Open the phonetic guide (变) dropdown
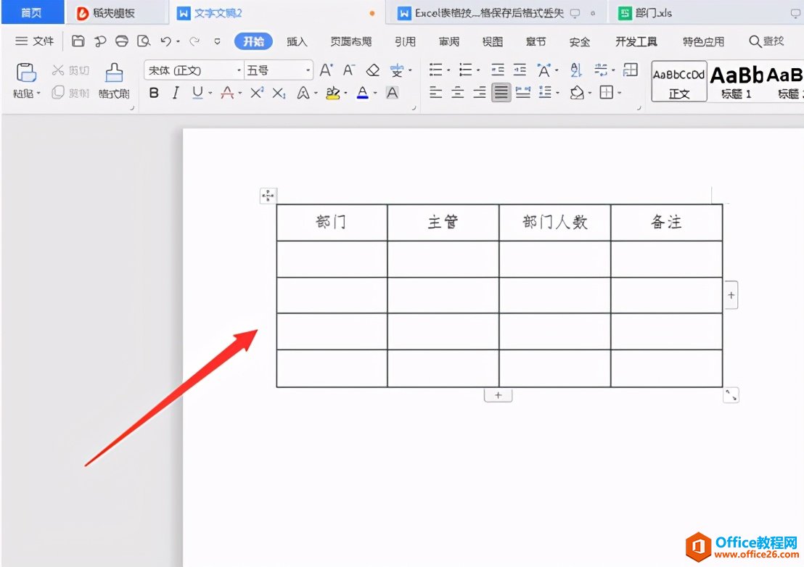The image size is (804, 567). (410, 70)
